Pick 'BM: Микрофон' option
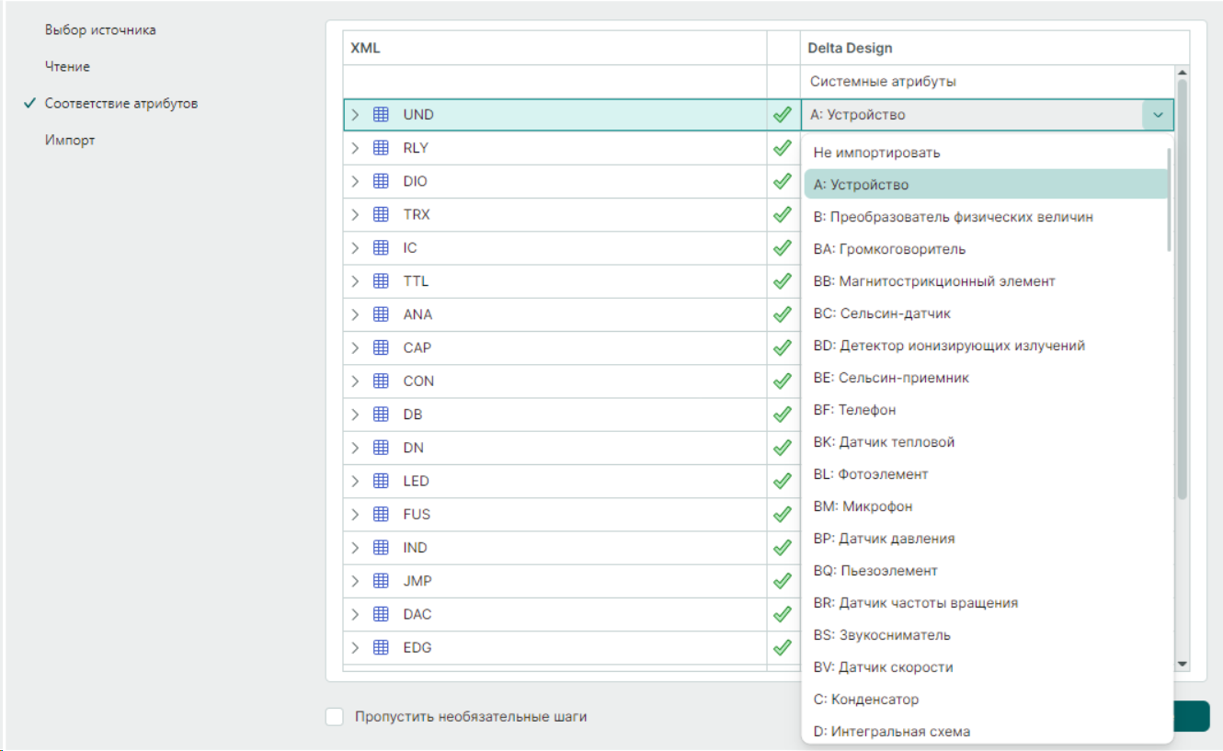This screenshot has width=1223, height=751. (x=863, y=506)
